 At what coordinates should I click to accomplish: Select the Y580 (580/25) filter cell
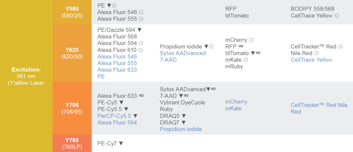click(x=72, y=12)
